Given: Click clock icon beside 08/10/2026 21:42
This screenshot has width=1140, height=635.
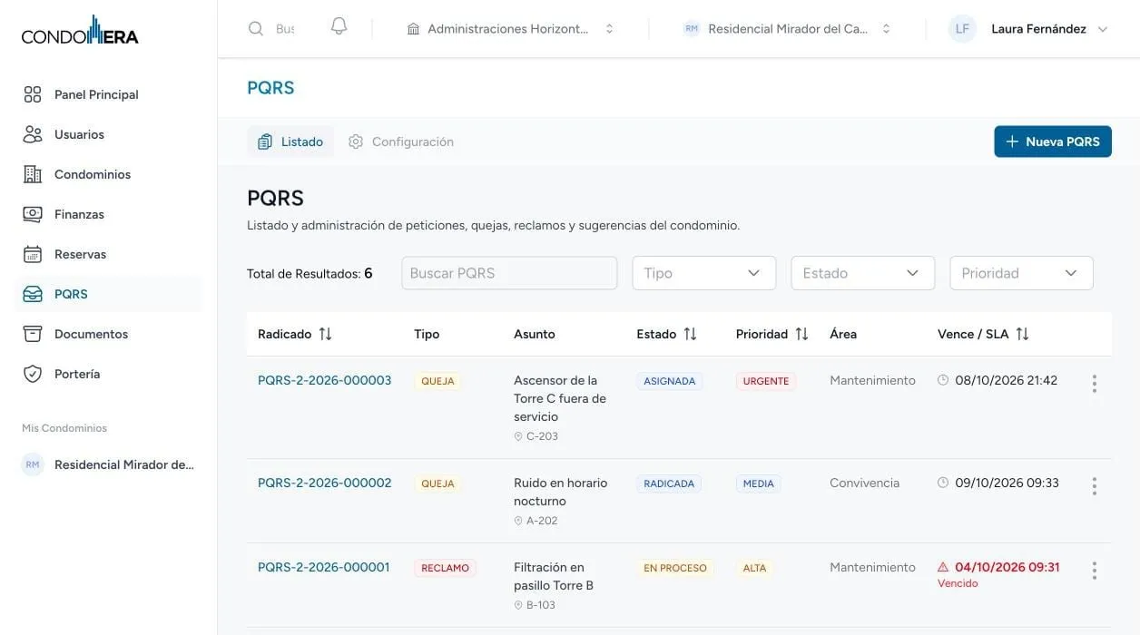Looking at the screenshot, I should coord(943,380).
